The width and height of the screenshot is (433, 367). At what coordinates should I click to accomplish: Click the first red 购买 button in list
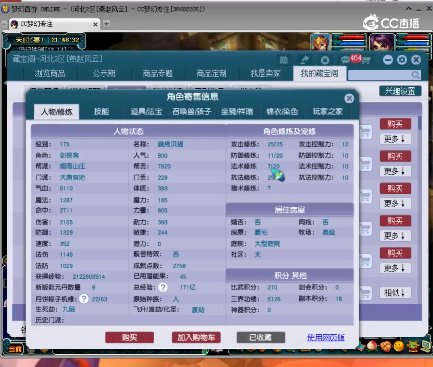tap(395, 124)
